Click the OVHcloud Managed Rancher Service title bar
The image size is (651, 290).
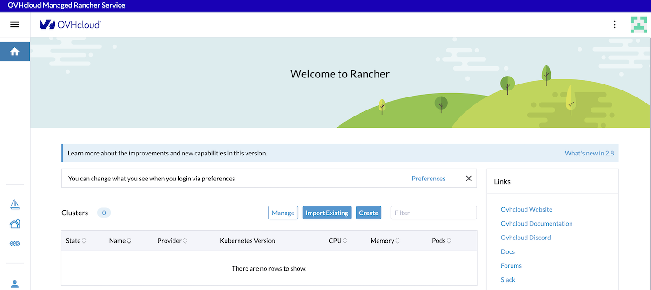point(67,5)
